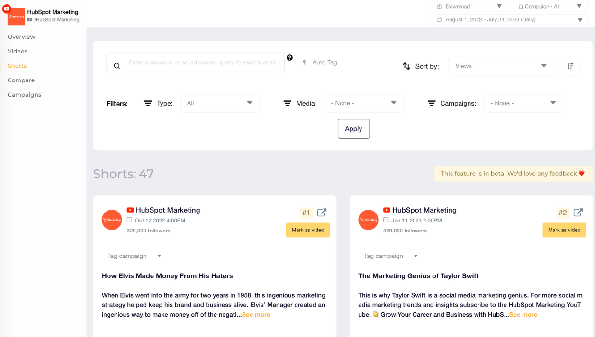Click the Sort by arrows icon

tap(406, 66)
